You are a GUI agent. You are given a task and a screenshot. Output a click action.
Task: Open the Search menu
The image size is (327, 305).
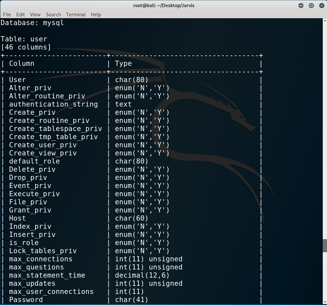[53, 15]
